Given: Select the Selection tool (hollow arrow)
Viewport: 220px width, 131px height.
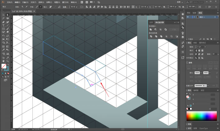Looking at the screenshot, I should 3,15.
